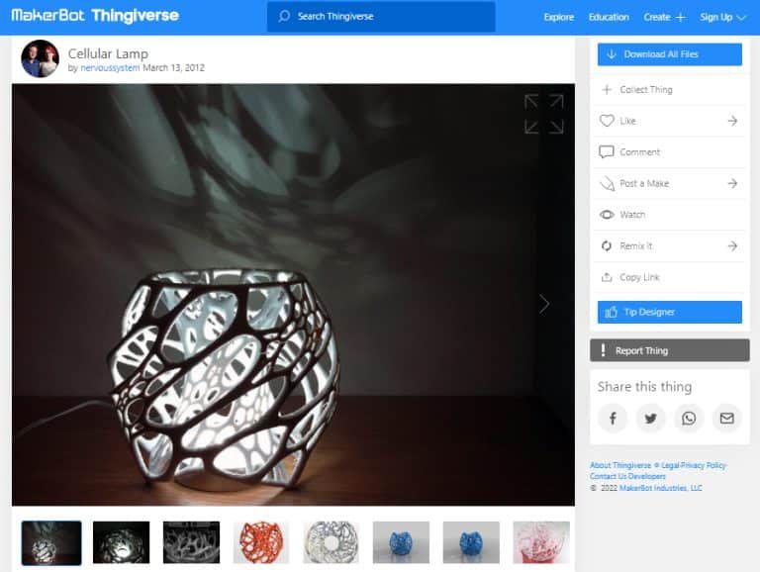Image resolution: width=760 pixels, height=572 pixels.
Task: Share via the WhatsApp icon
Action: click(x=689, y=419)
